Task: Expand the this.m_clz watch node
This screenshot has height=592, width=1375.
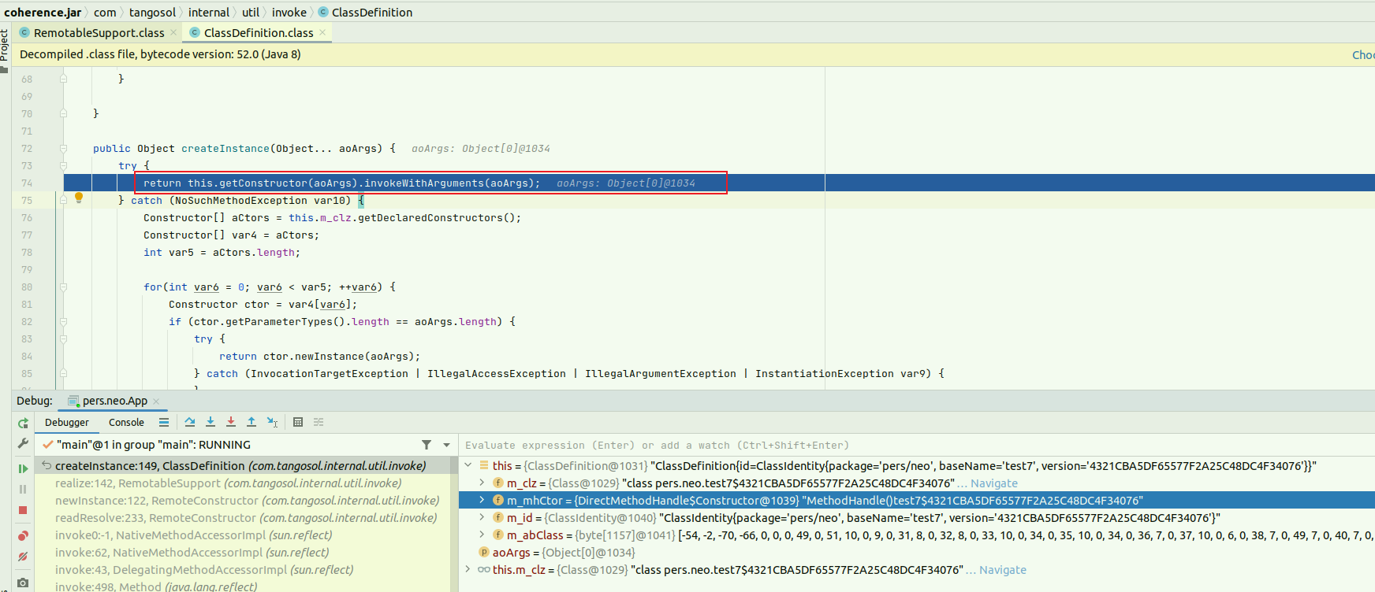Action: [468, 570]
